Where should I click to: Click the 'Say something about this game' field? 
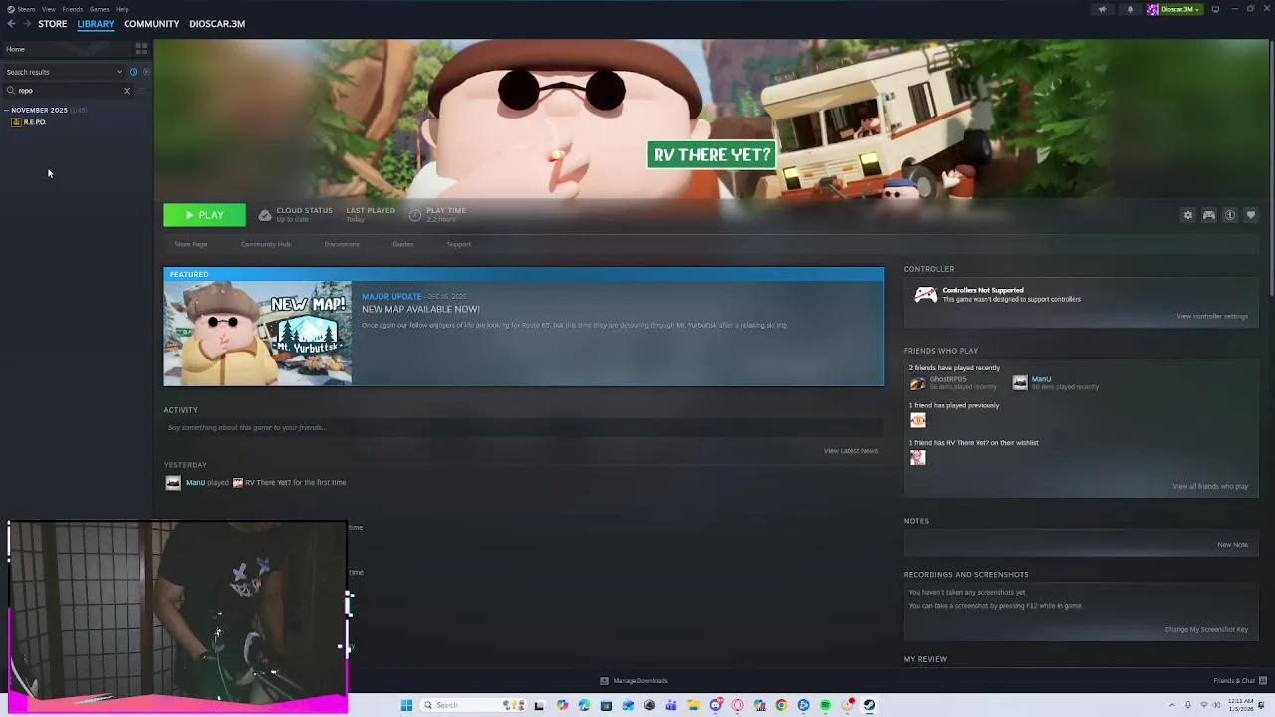523,428
